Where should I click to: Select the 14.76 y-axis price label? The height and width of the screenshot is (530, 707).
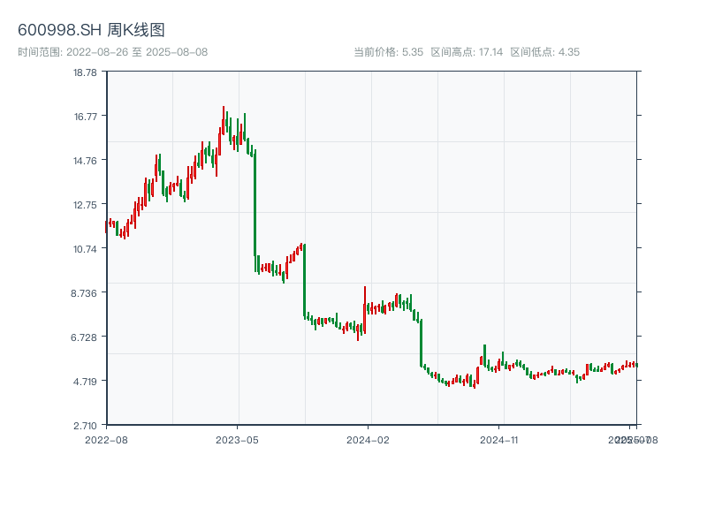pos(86,161)
